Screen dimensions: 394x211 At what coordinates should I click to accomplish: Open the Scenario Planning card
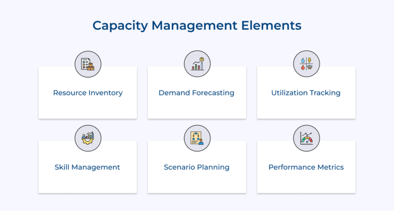197,167
